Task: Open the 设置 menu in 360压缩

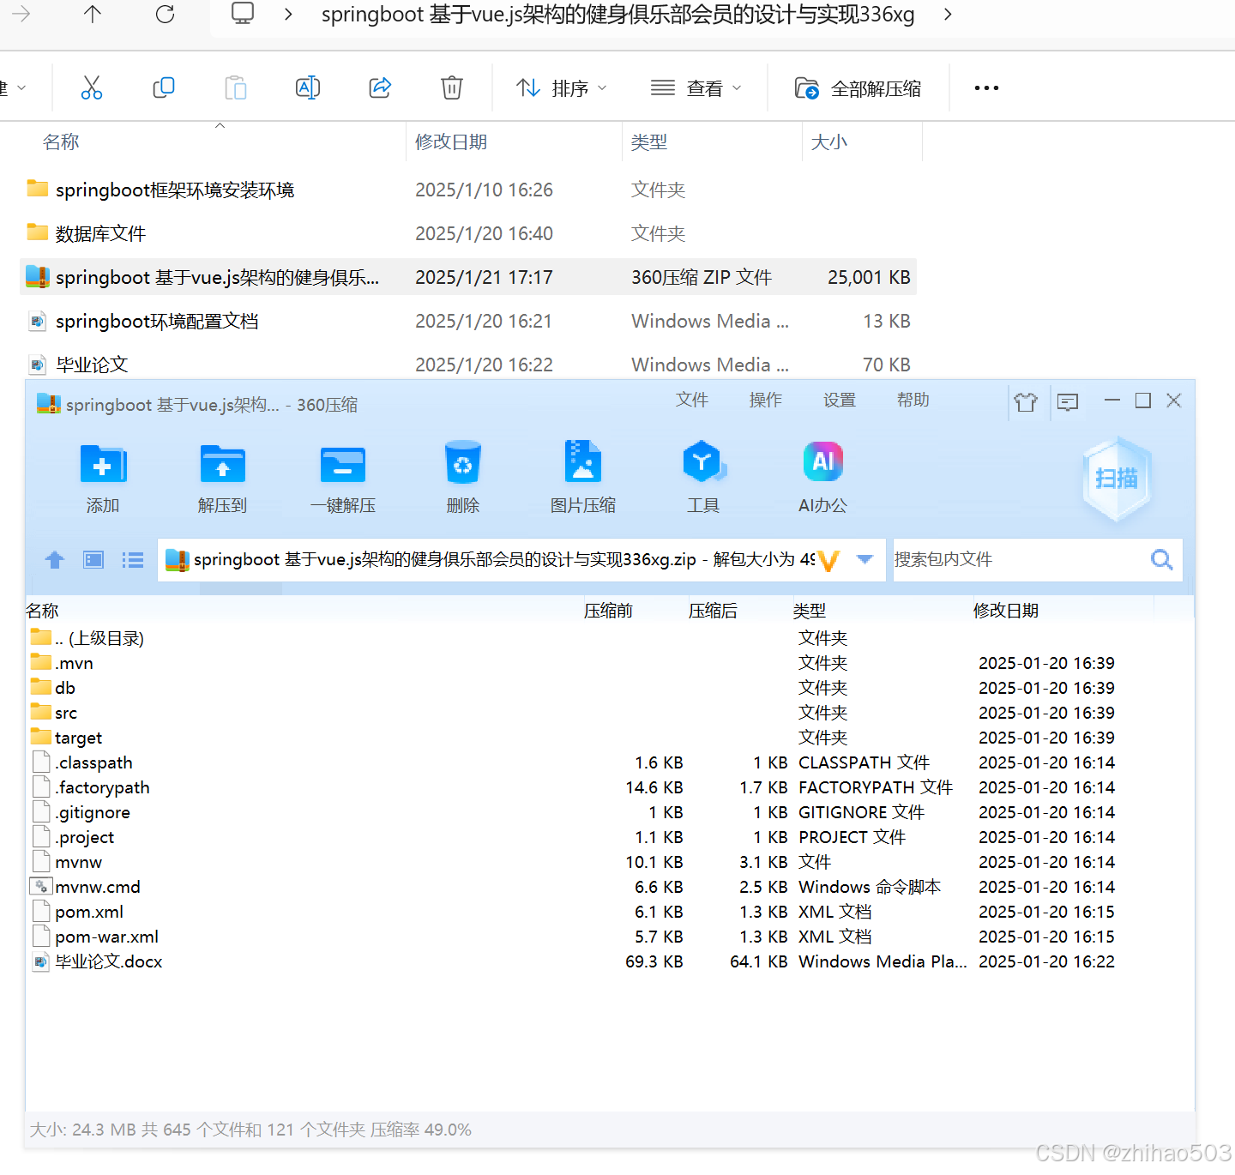Action: [839, 400]
